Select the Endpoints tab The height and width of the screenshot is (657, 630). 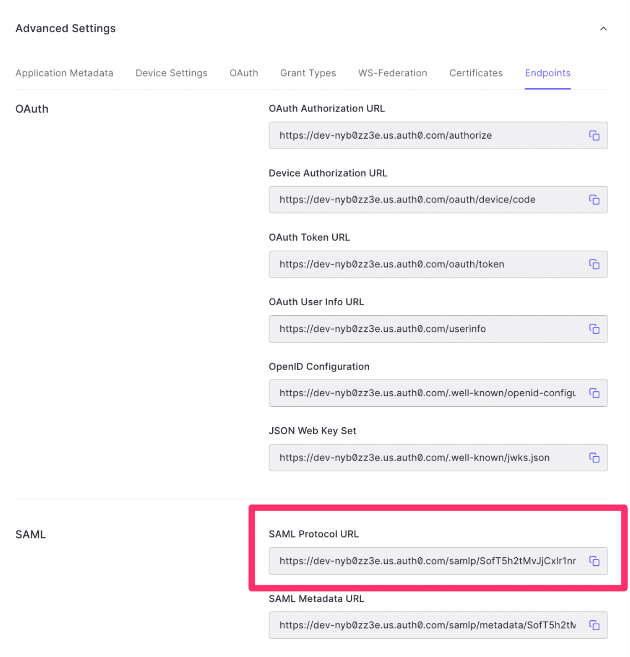tap(548, 73)
